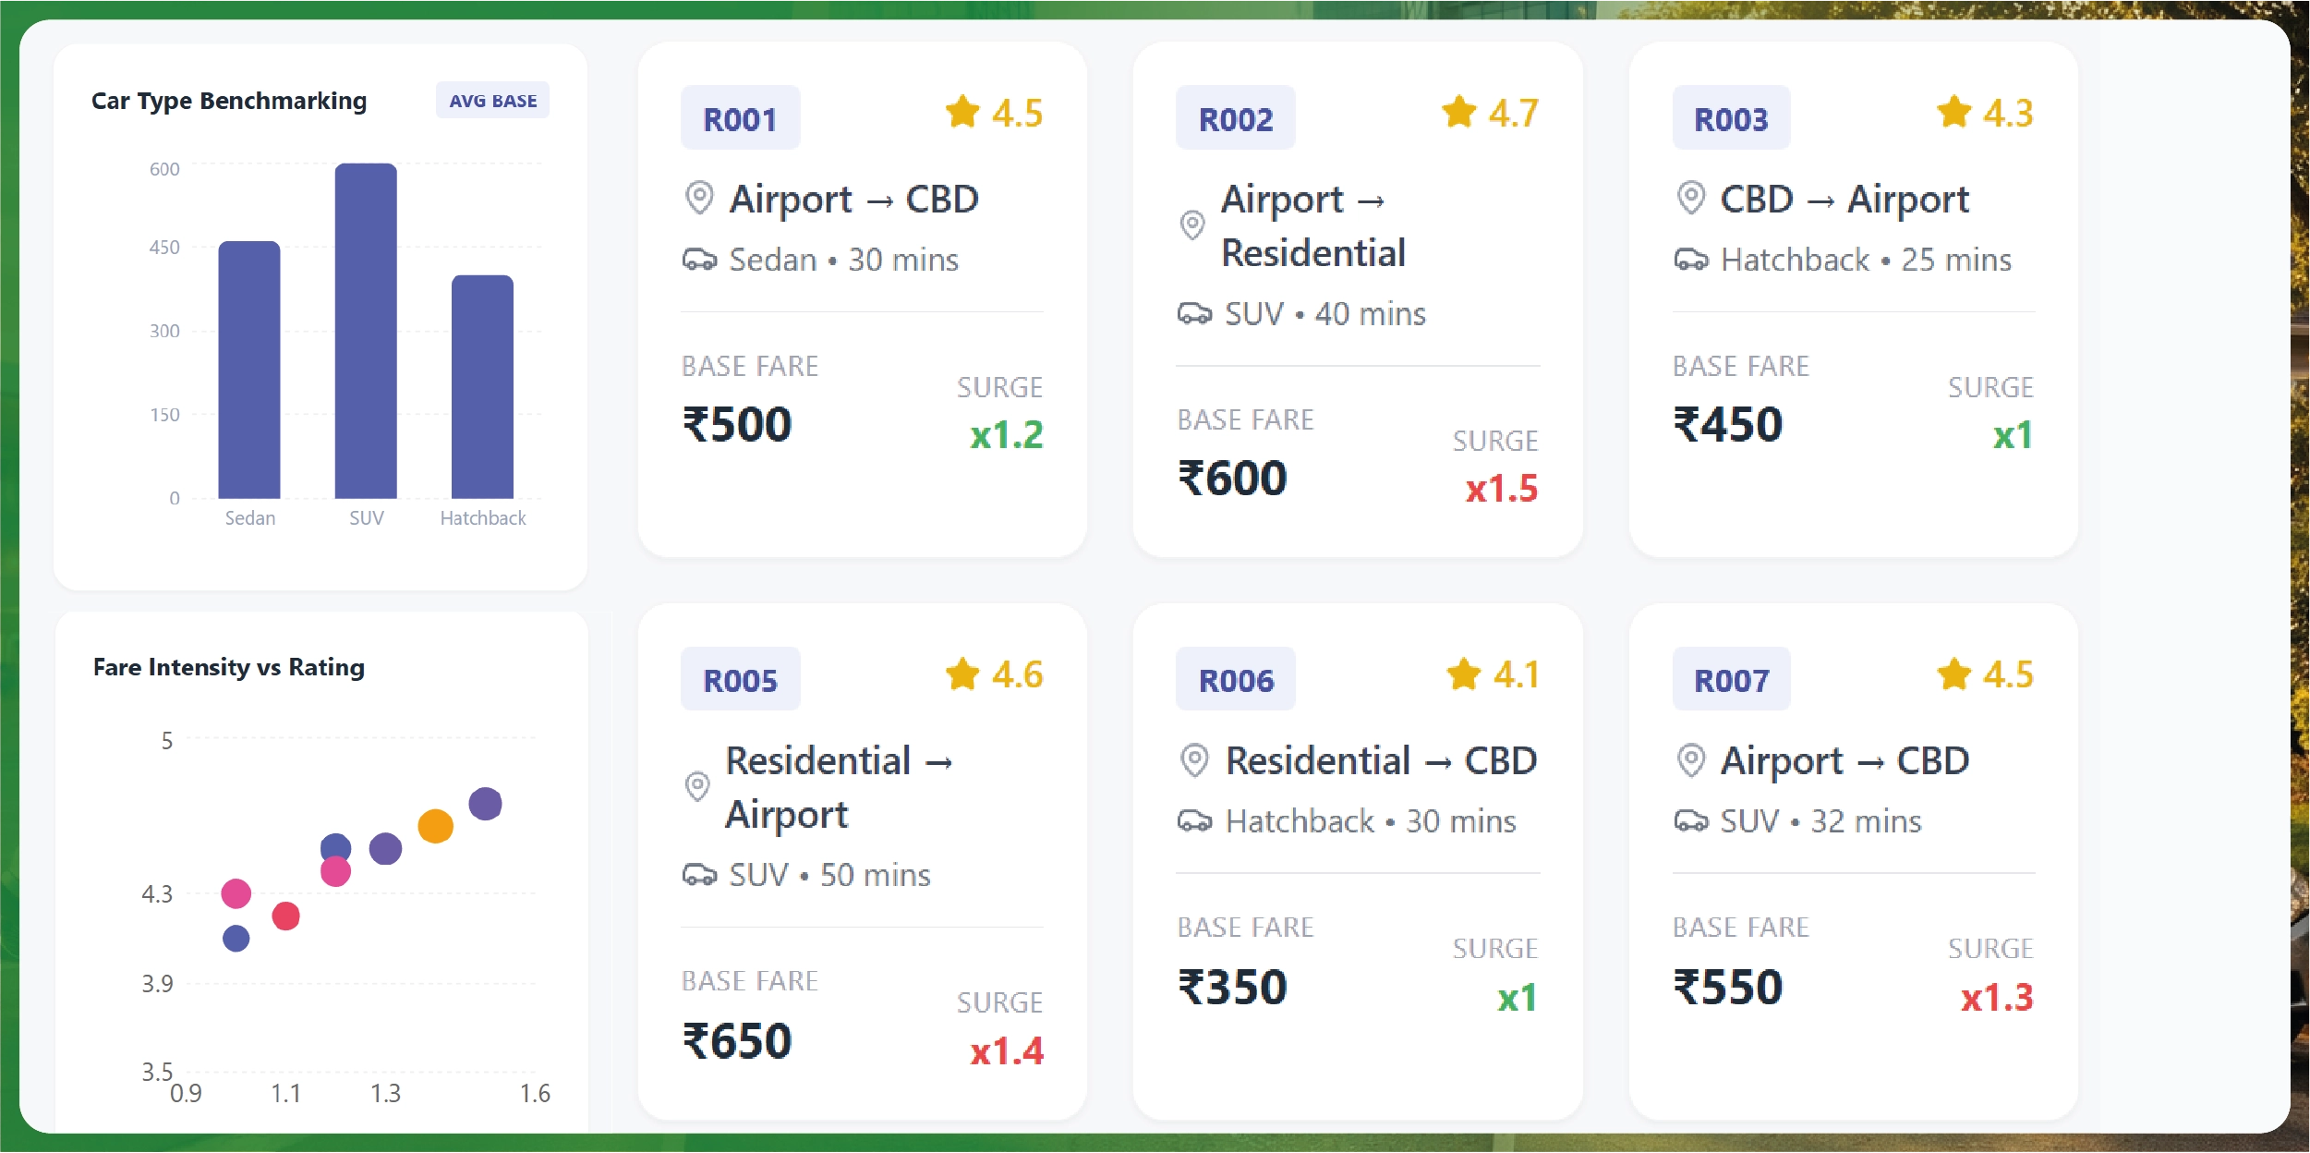Select the R001 ride badge
The height and width of the screenshot is (1153, 2310).
[x=740, y=117]
